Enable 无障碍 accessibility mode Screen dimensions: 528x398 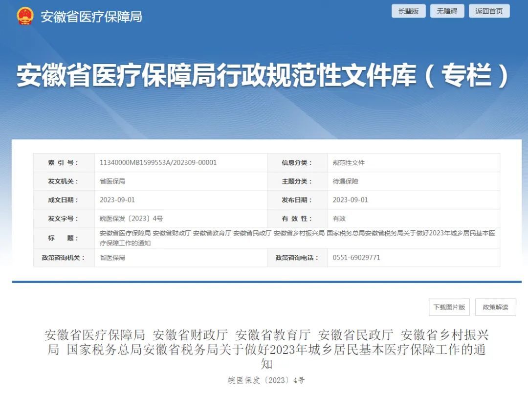[x=447, y=11]
